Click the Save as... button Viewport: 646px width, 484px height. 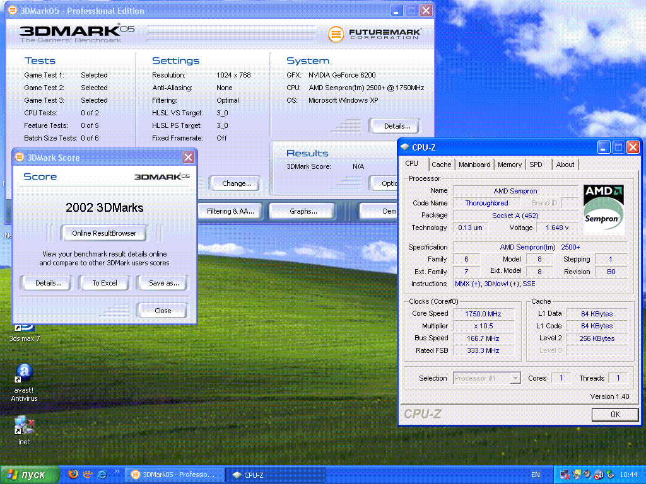(163, 283)
